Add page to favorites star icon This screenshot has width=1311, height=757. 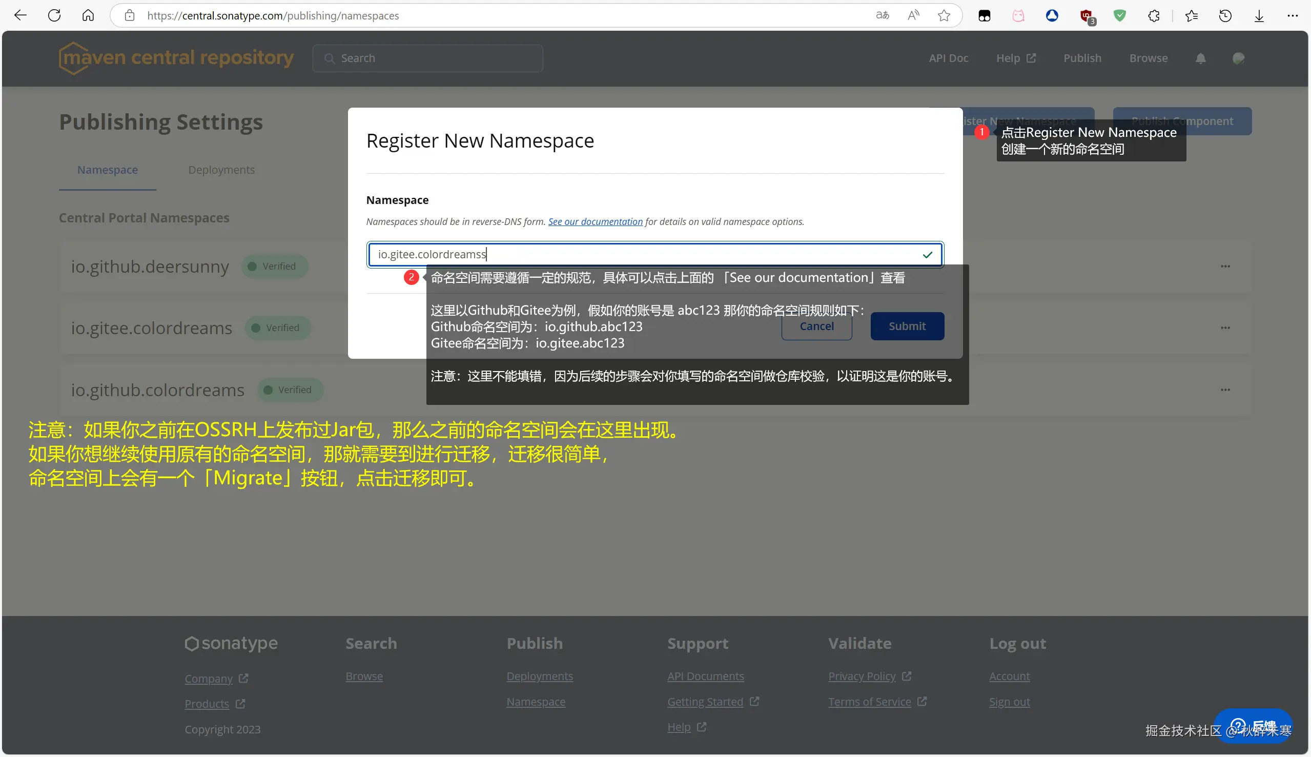click(x=944, y=15)
